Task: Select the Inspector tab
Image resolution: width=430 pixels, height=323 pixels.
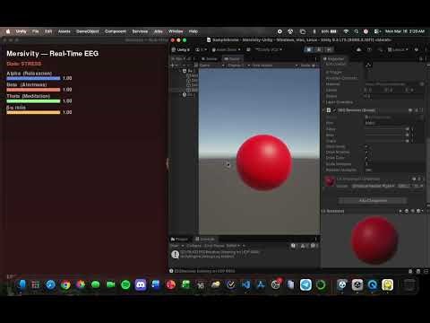Action: point(334,59)
